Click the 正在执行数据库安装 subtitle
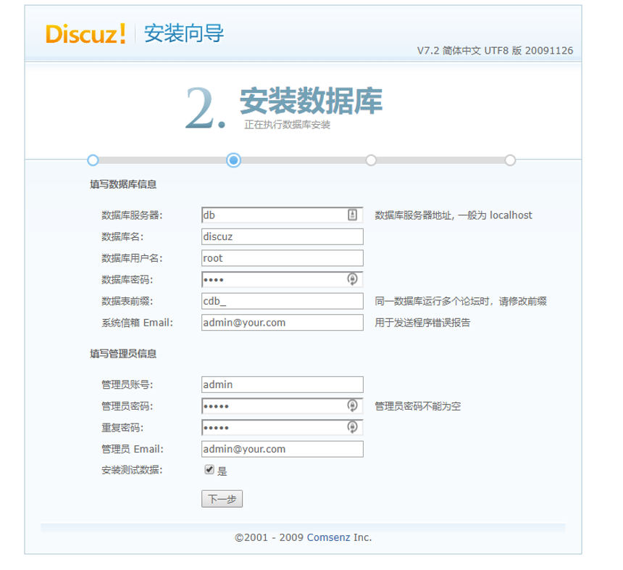623x570 pixels. pyautogui.click(x=288, y=125)
